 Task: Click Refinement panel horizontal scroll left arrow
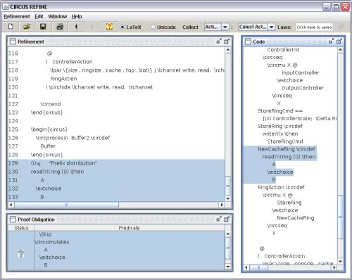point(11,205)
